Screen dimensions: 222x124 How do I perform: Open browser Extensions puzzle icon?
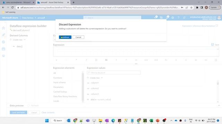coord(197,8)
